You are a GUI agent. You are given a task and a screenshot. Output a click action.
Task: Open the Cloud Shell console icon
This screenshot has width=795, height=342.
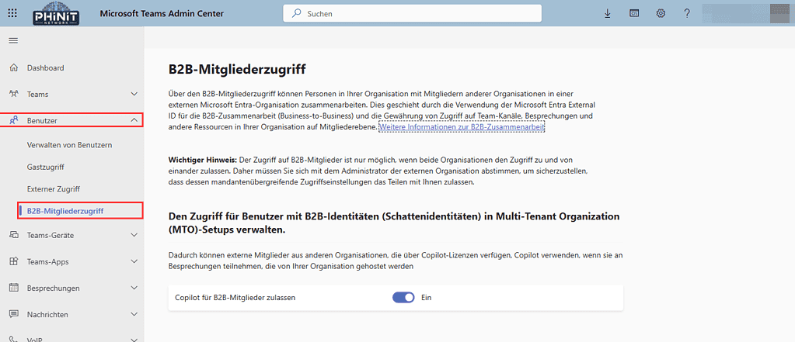634,14
